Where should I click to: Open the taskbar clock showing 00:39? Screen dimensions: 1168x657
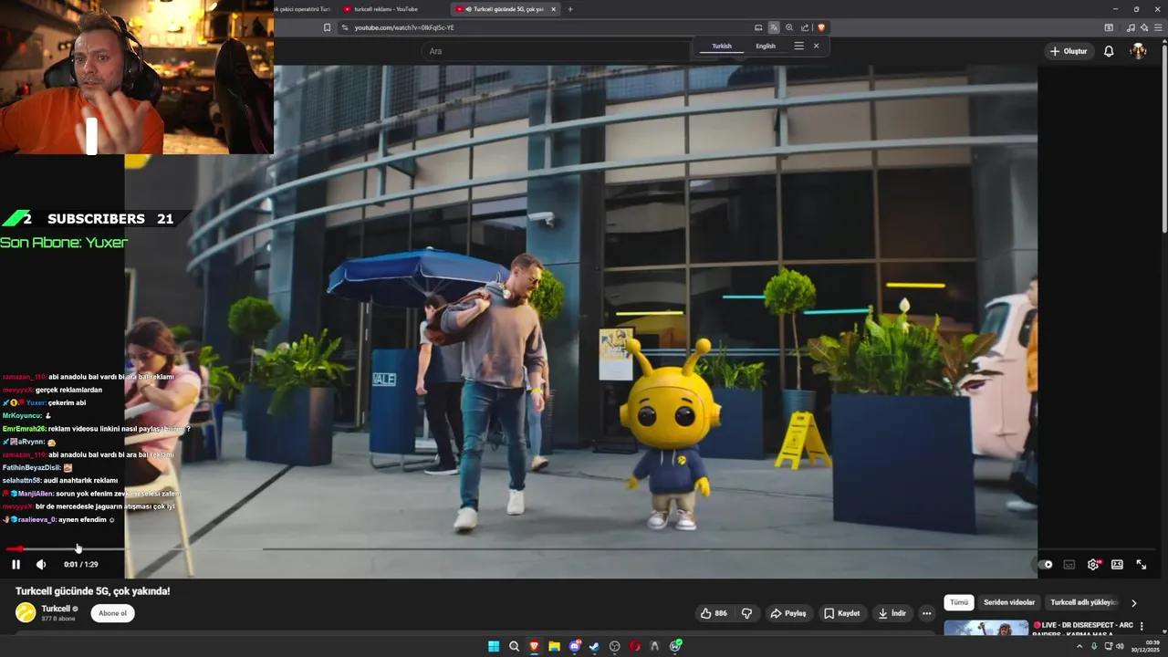(1144, 646)
